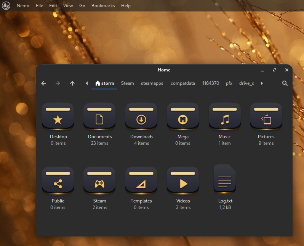Go to parent folder with up arrow

pos(72,83)
